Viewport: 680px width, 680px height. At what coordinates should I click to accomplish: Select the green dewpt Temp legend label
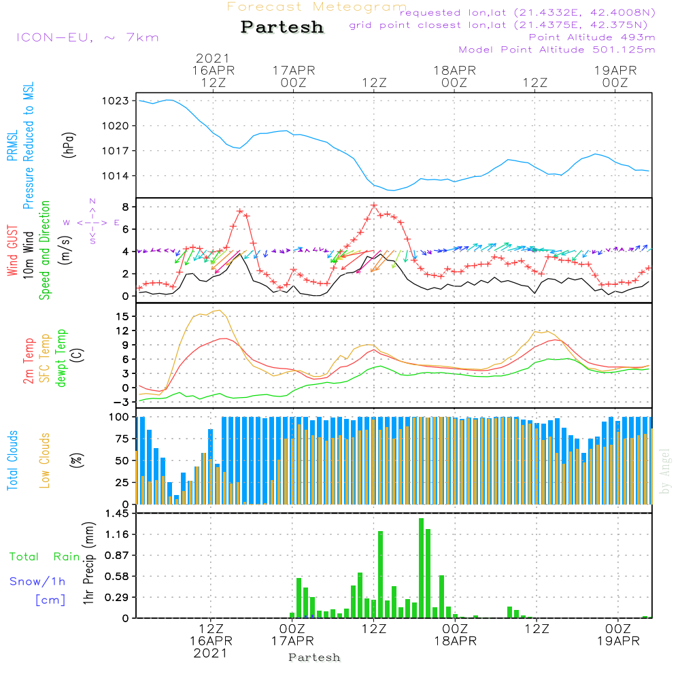[61, 358]
